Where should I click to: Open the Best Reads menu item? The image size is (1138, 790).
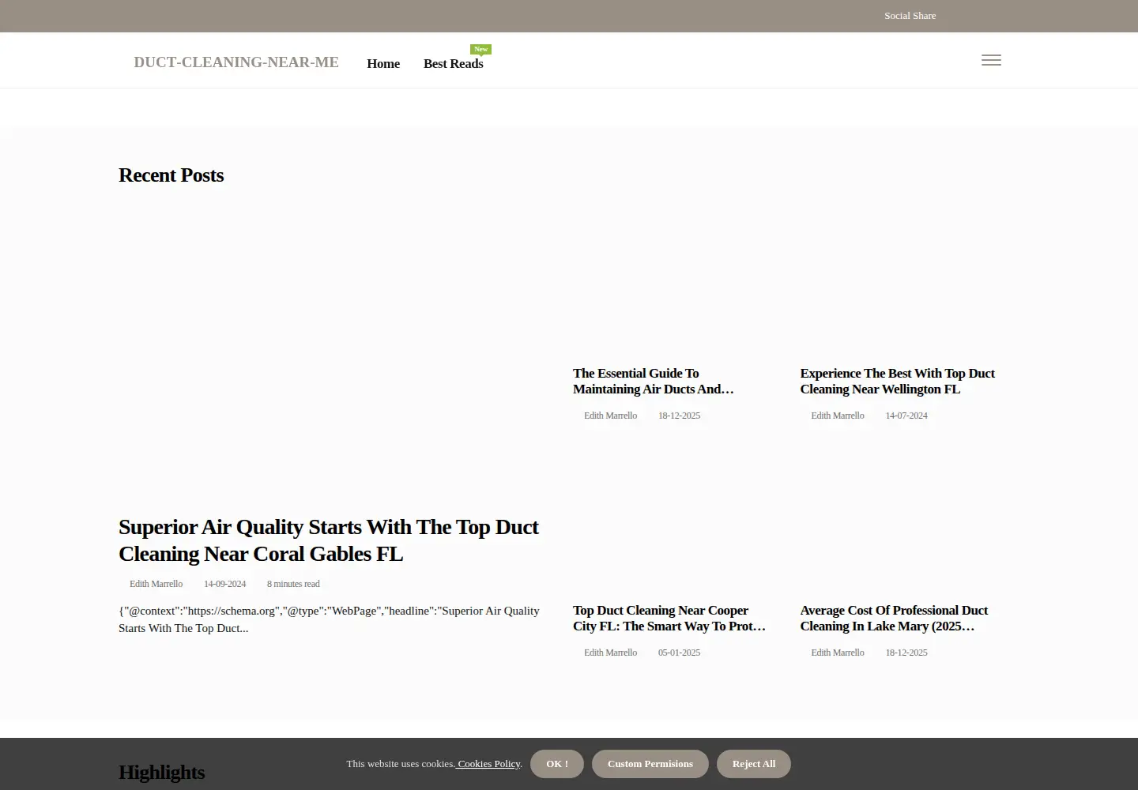coord(453,64)
